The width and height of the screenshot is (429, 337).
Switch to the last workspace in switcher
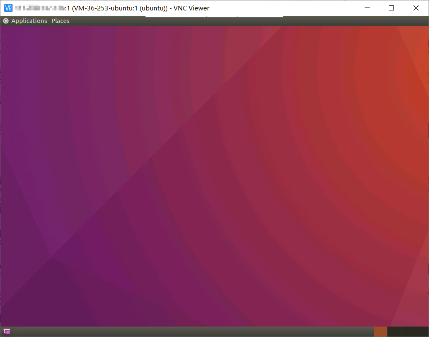tap(421, 332)
